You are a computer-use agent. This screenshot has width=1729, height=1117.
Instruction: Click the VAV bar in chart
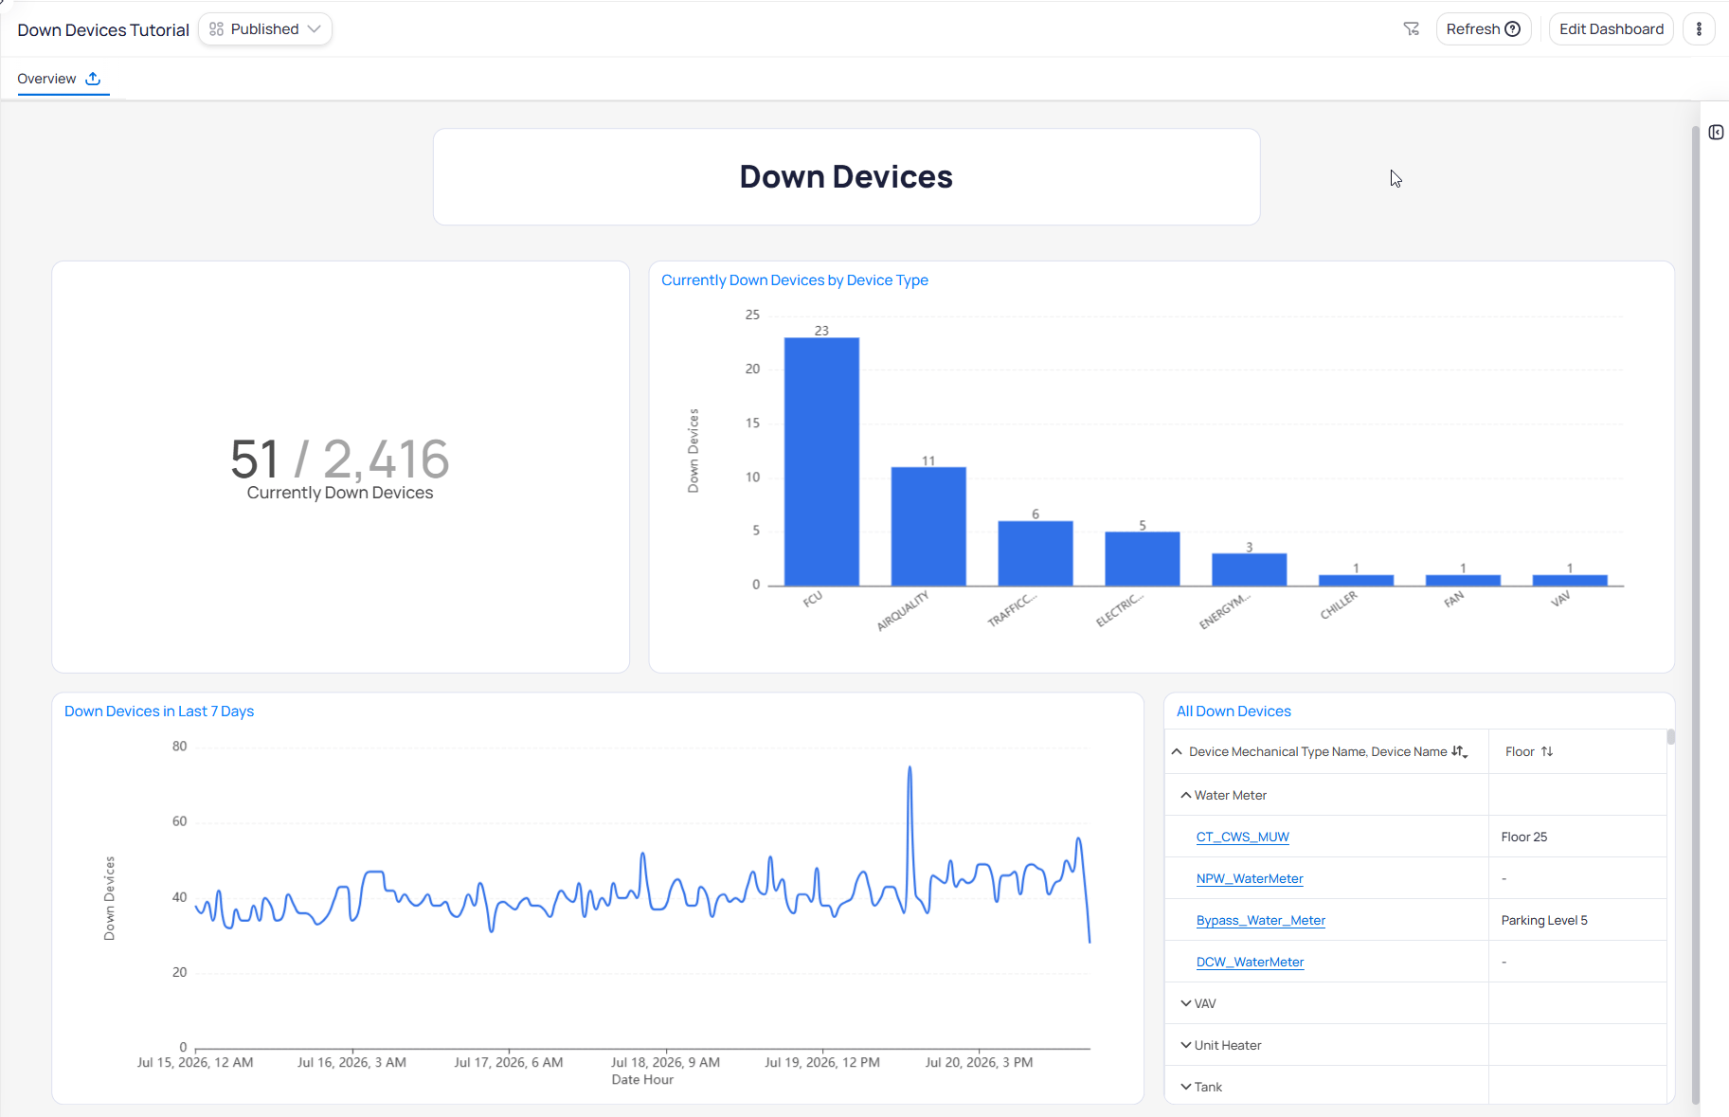point(1570,580)
